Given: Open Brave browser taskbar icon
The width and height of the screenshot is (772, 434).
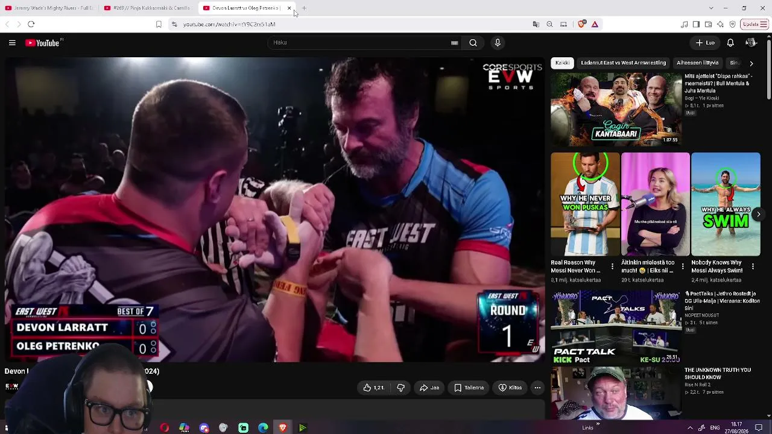Looking at the screenshot, I should click(x=283, y=428).
